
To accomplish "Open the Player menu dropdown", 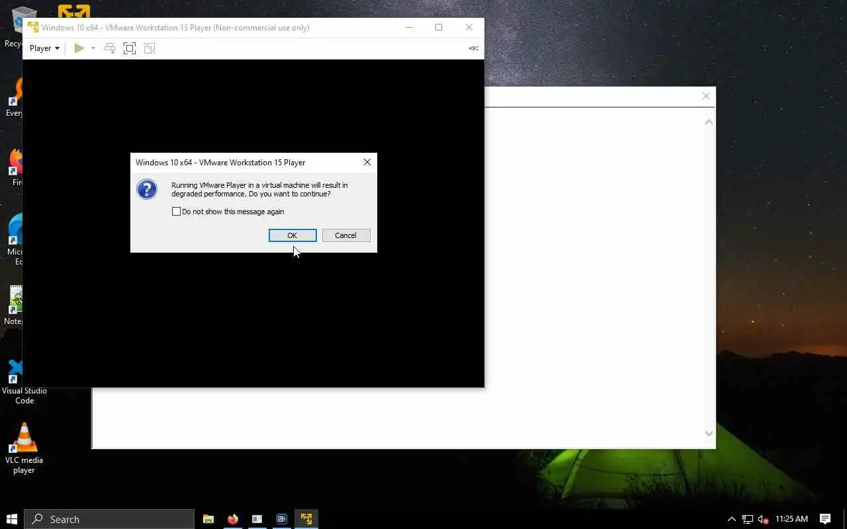I will pyautogui.click(x=44, y=48).
